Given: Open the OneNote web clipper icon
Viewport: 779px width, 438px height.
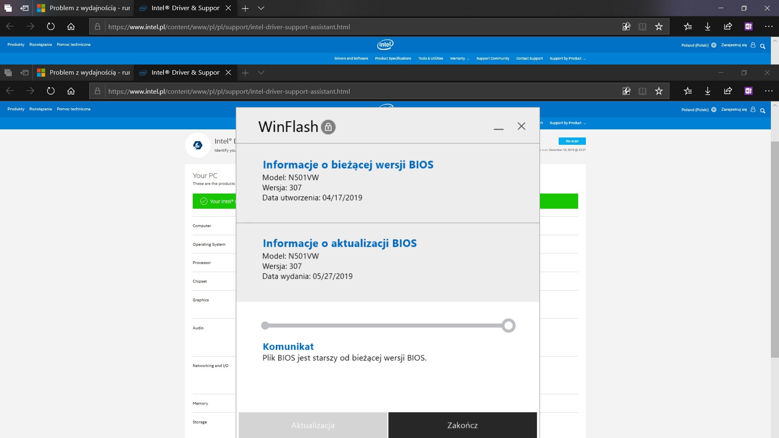Looking at the screenshot, I should [748, 27].
